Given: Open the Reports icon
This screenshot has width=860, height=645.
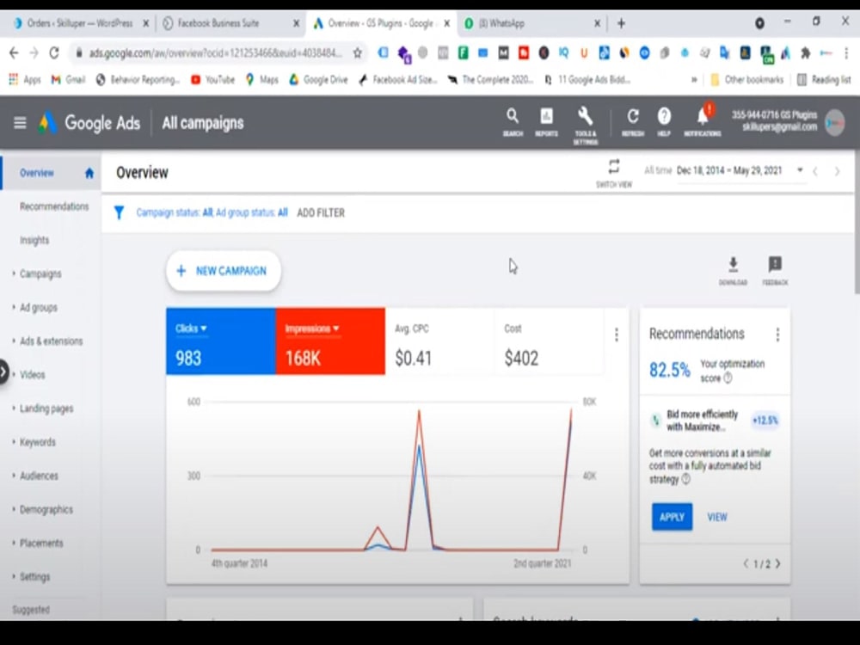Looking at the screenshot, I should [546, 122].
